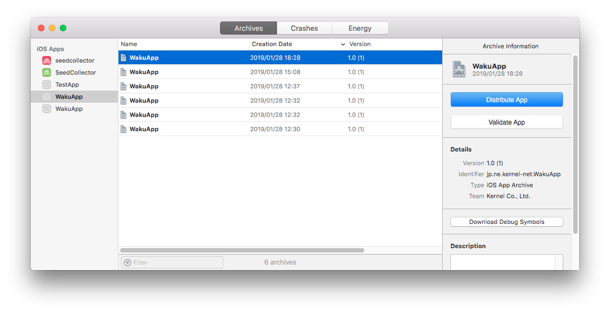Click the WakuApp archive icon in info panel

coord(459,69)
